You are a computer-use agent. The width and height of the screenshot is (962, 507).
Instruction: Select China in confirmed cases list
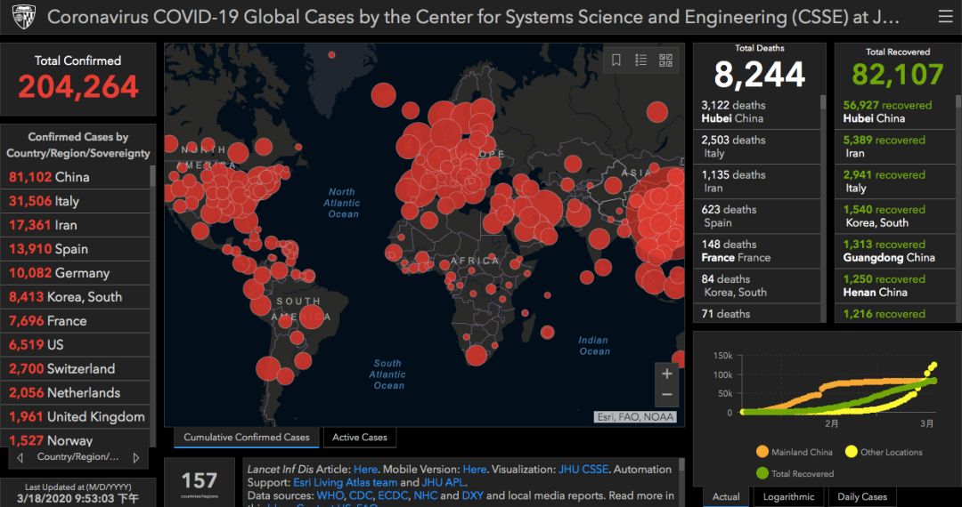[x=76, y=177]
